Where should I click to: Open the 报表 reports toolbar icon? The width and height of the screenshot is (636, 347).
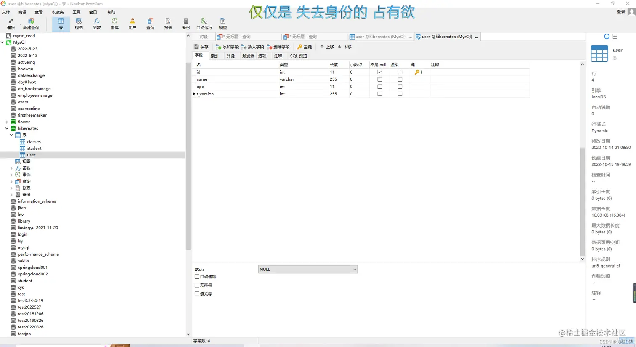(168, 24)
